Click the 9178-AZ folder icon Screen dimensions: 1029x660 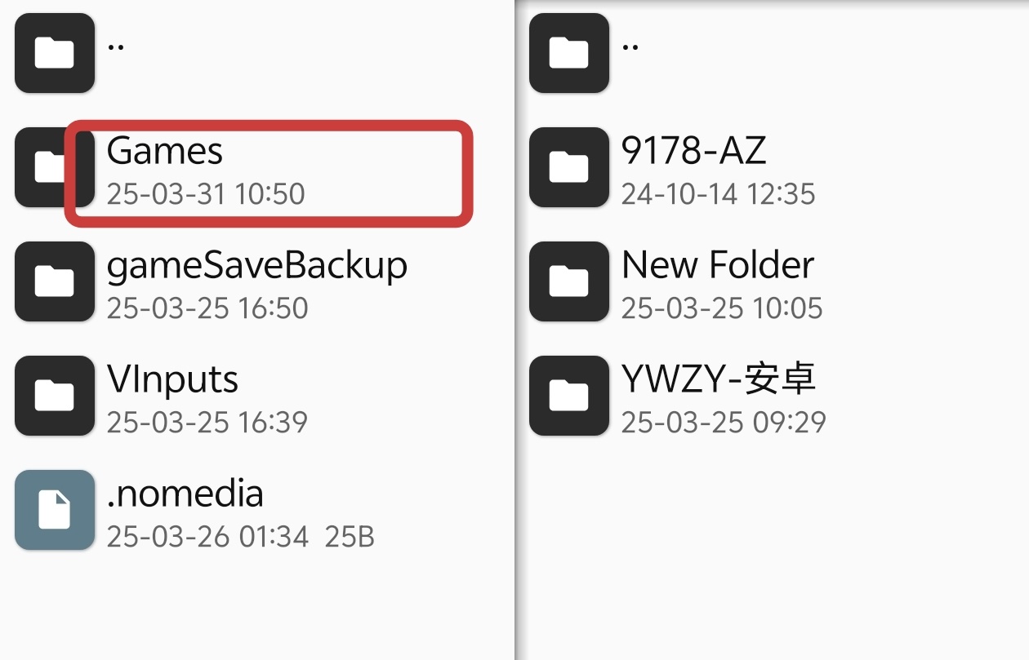569,167
